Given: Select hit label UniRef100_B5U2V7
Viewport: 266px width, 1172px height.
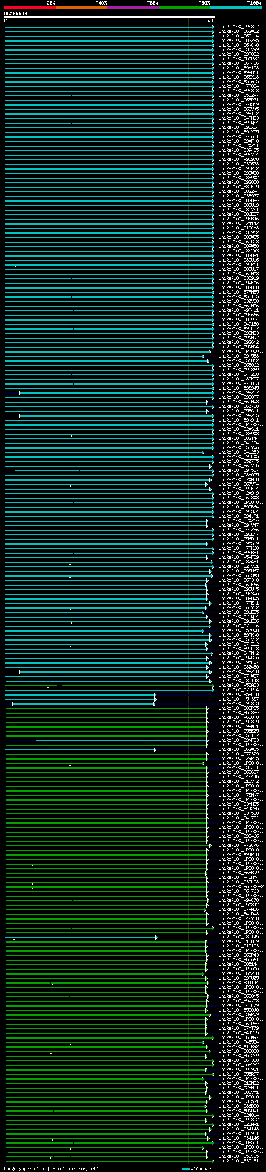Looking at the screenshot, I should click(x=239, y=96).
